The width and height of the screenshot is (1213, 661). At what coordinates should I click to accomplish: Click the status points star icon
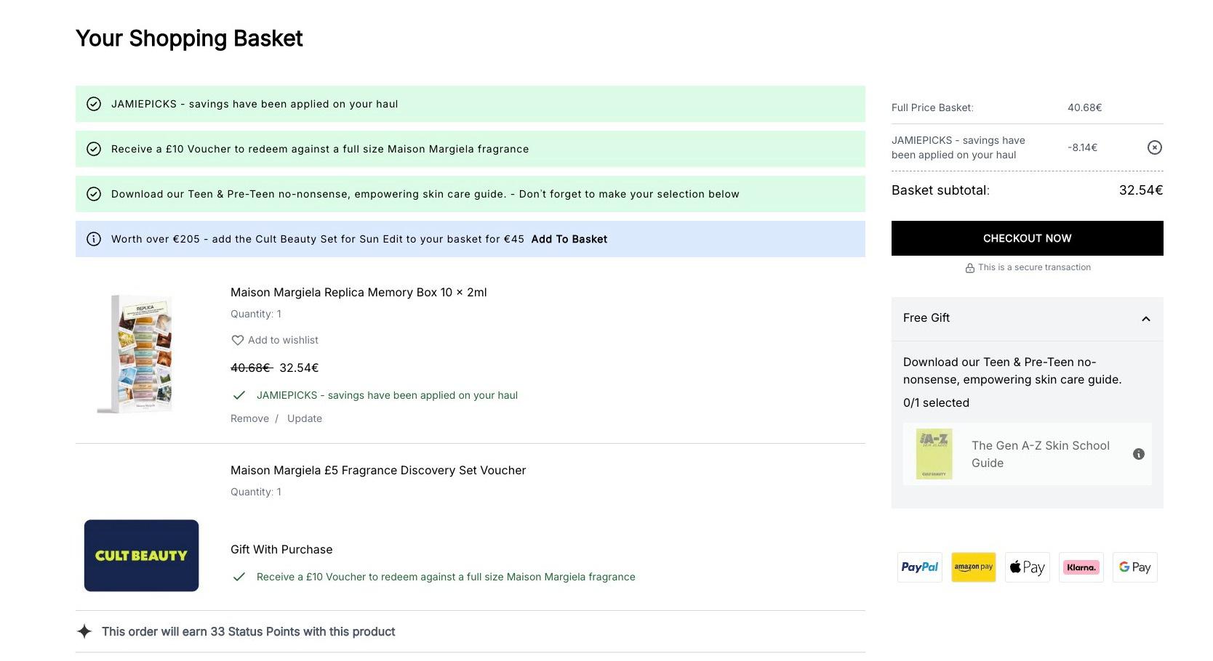[84, 631]
